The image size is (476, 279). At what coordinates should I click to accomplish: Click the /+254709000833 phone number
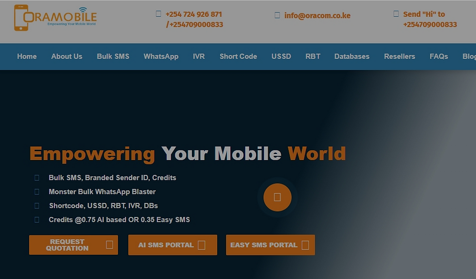195,25
